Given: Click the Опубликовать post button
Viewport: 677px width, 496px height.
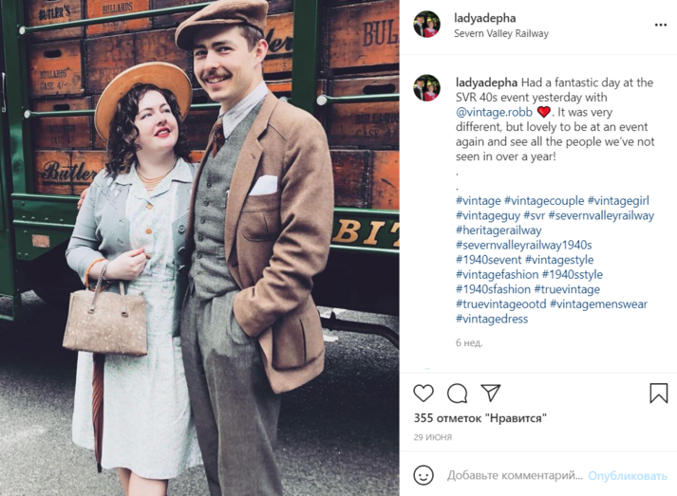Looking at the screenshot, I should (628, 476).
